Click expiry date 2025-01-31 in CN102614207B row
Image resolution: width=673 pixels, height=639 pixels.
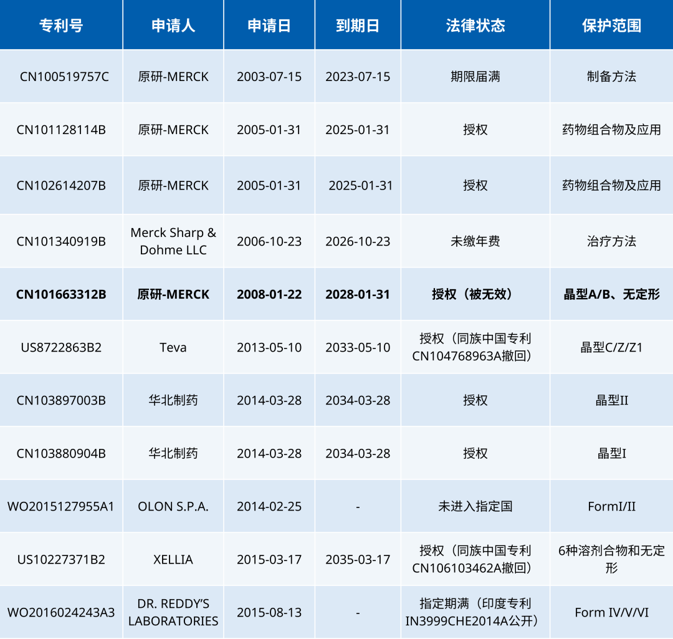pos(361,186)
